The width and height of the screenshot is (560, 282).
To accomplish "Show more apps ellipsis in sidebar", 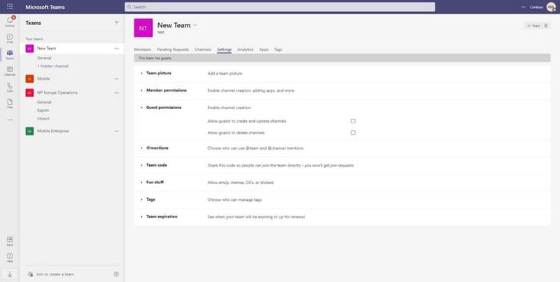I will [10, 120].
